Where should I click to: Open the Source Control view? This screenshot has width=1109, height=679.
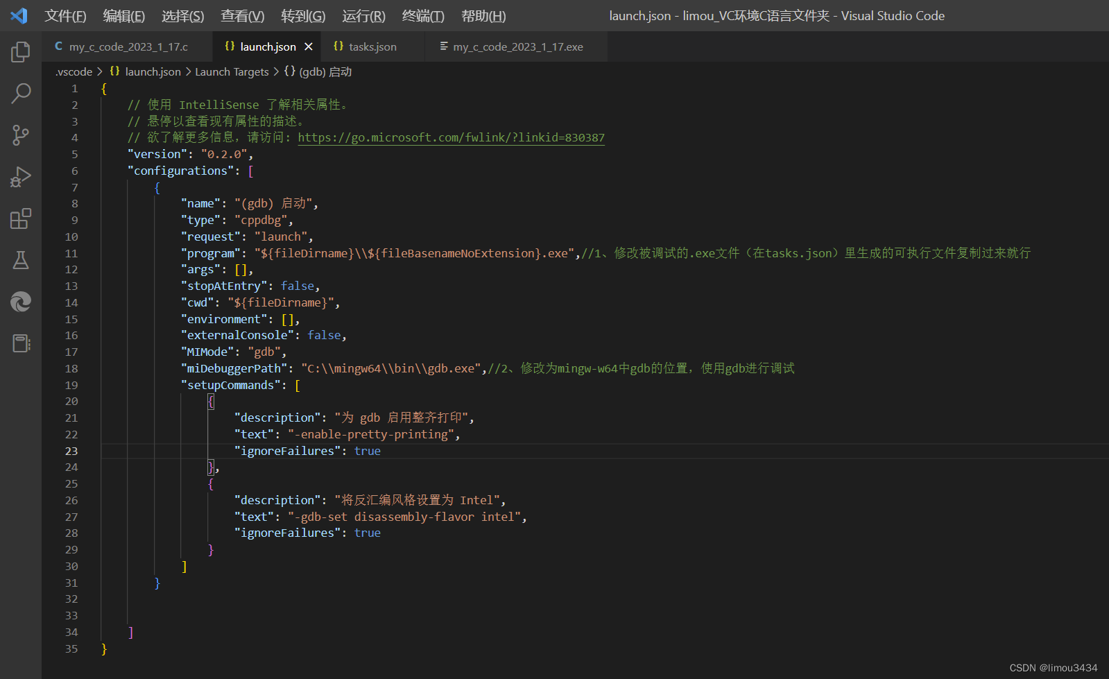coord(21,135)
